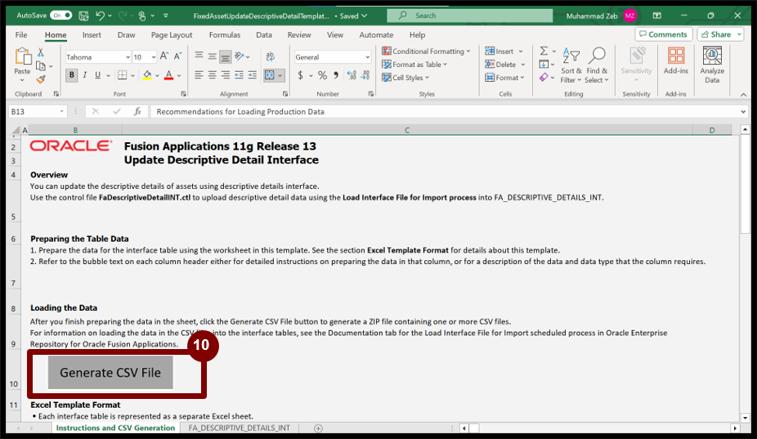Image resolution: width=757 pixels, height=439 pixels.
Task: Click the Center align icon
Action: click(212, 75)
